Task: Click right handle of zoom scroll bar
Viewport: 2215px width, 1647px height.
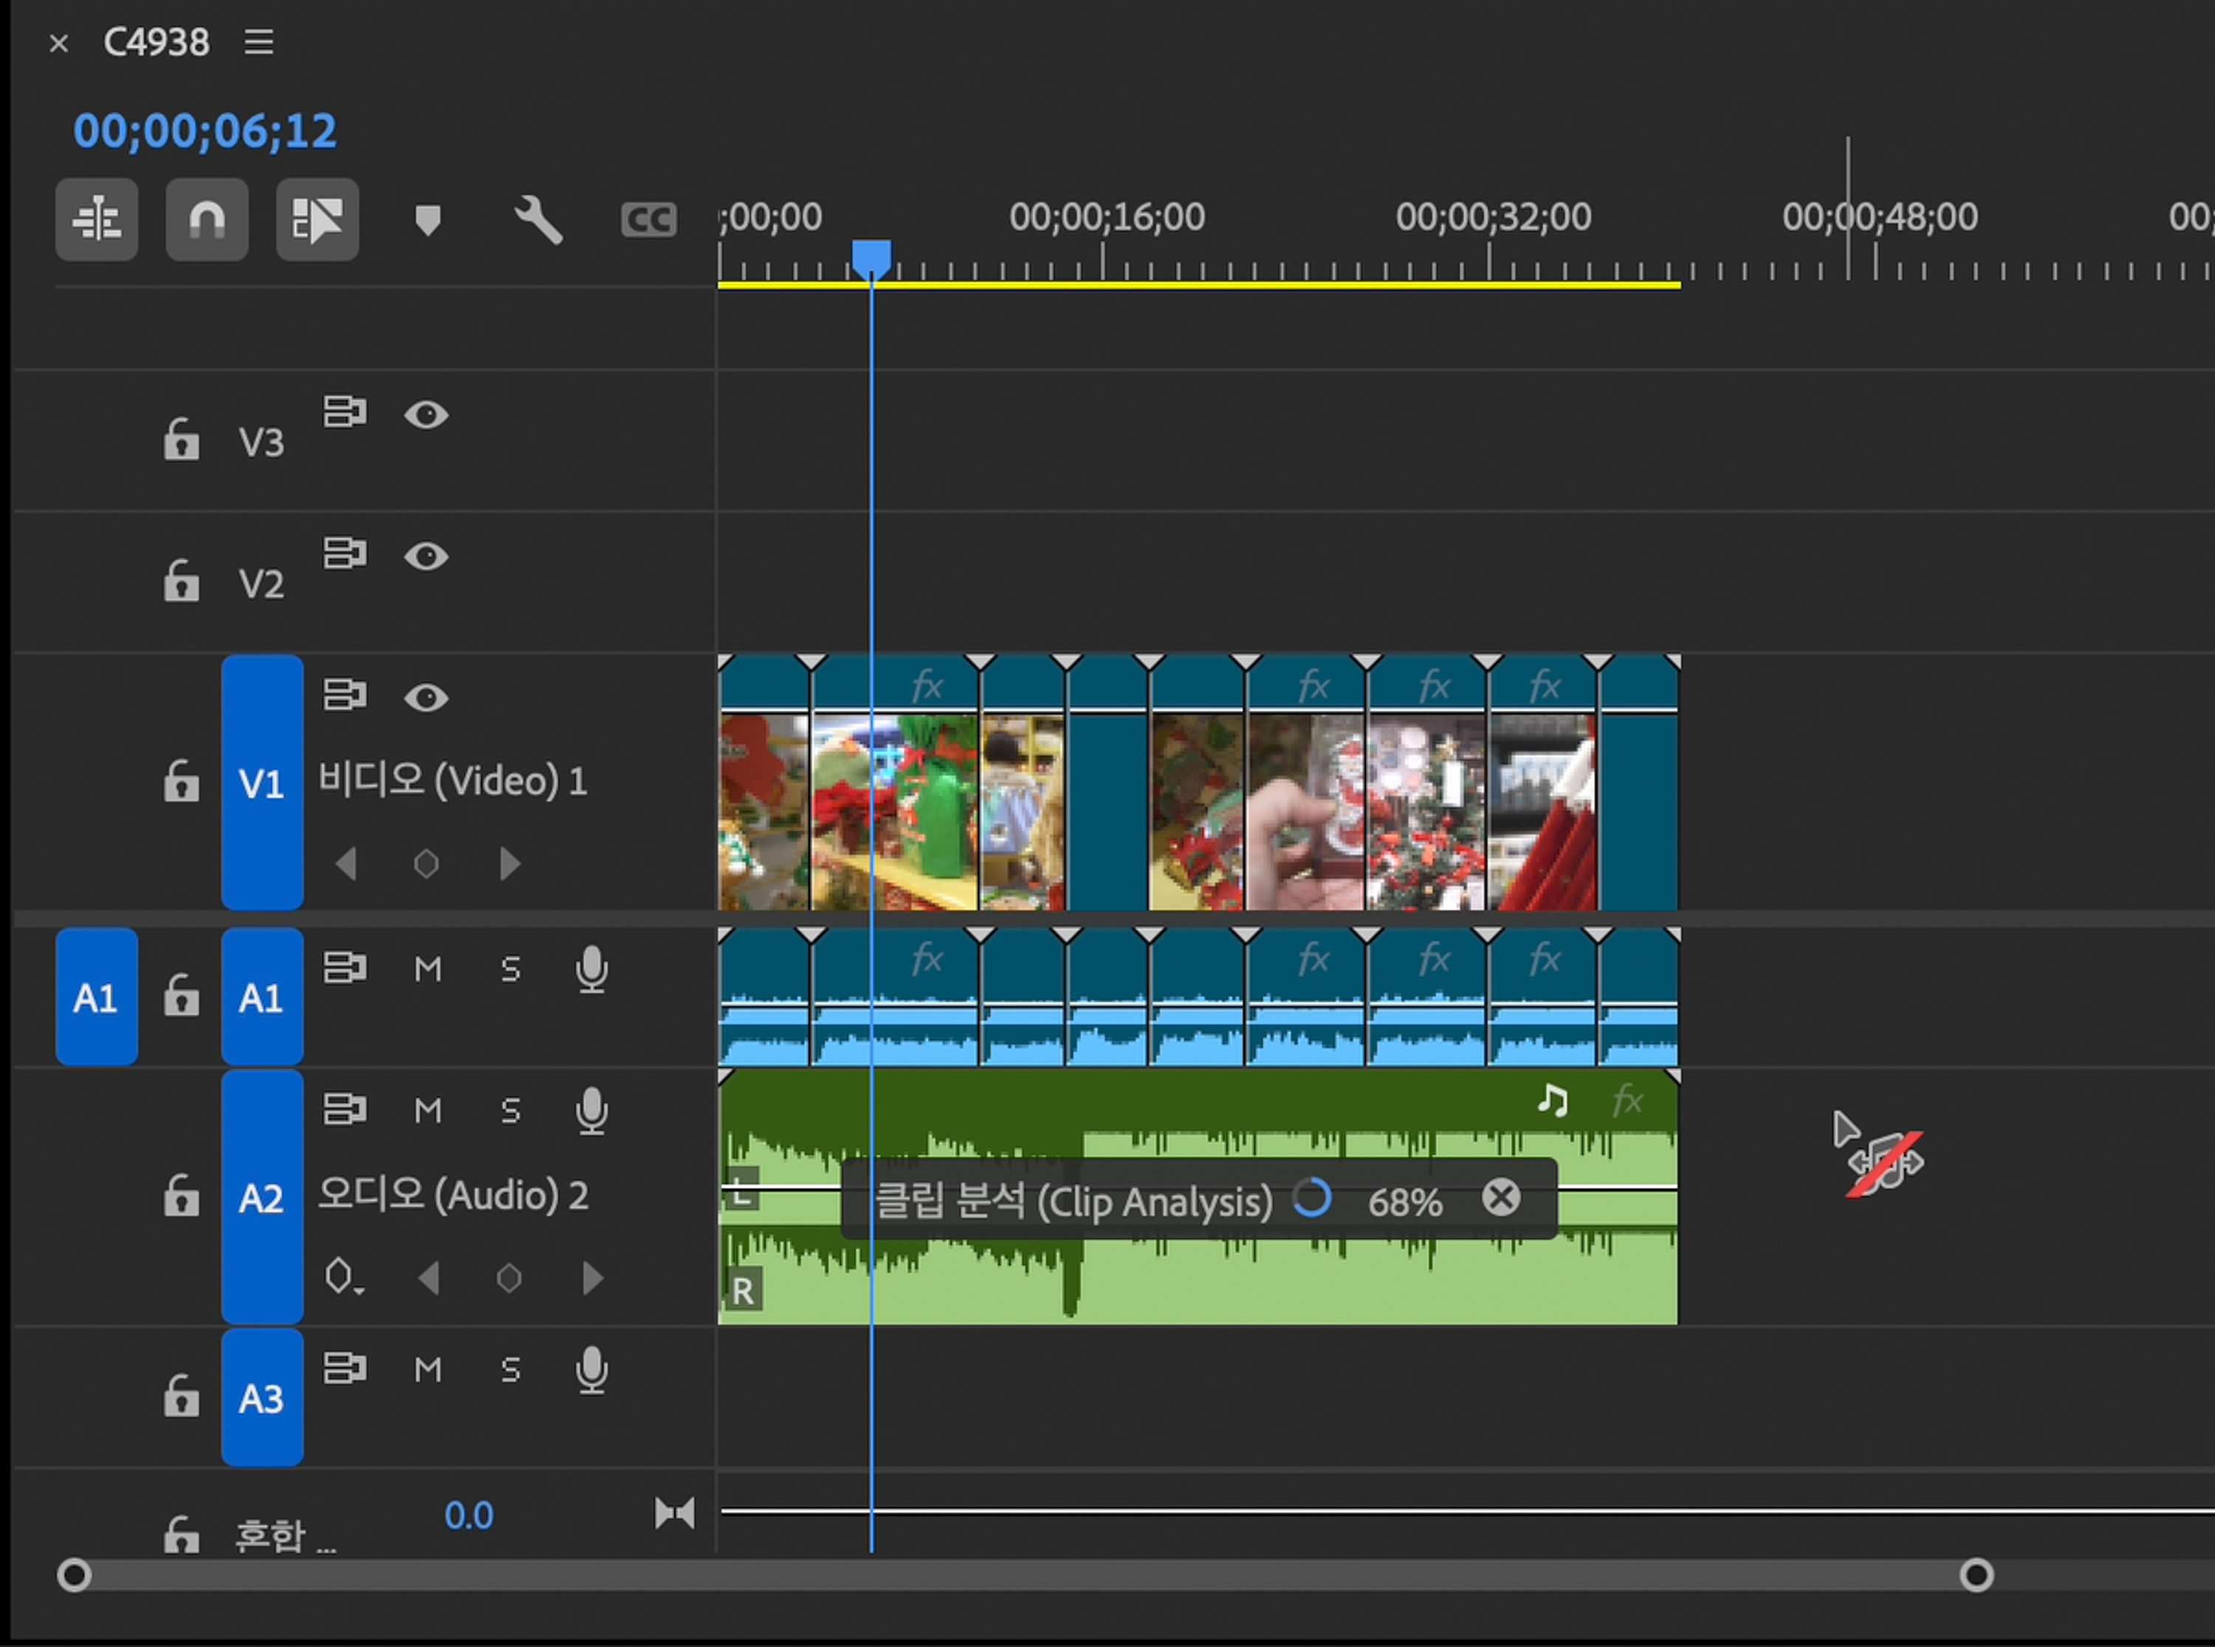Action: tap(1976, 1575)
